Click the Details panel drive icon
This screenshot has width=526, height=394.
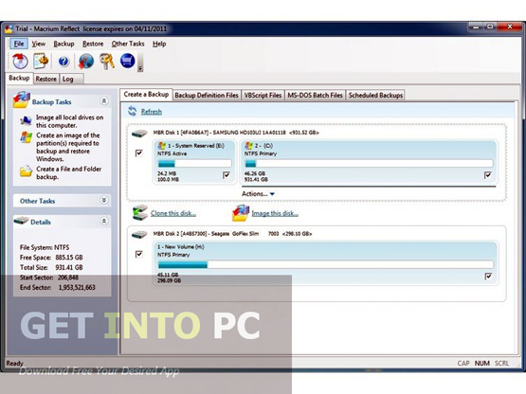click(x=22, y=221)
